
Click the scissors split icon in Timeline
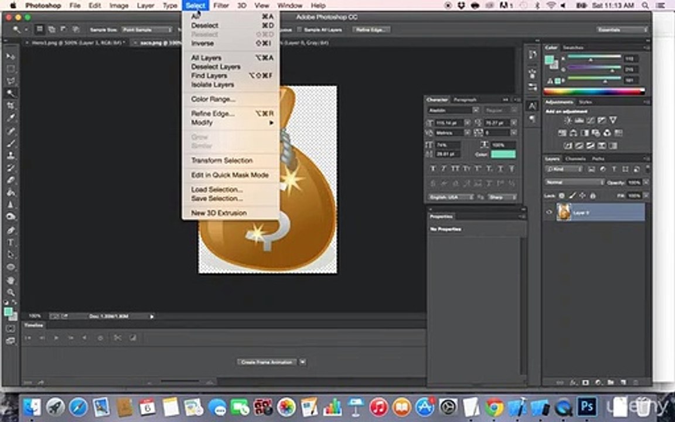[x=117, y=338]
